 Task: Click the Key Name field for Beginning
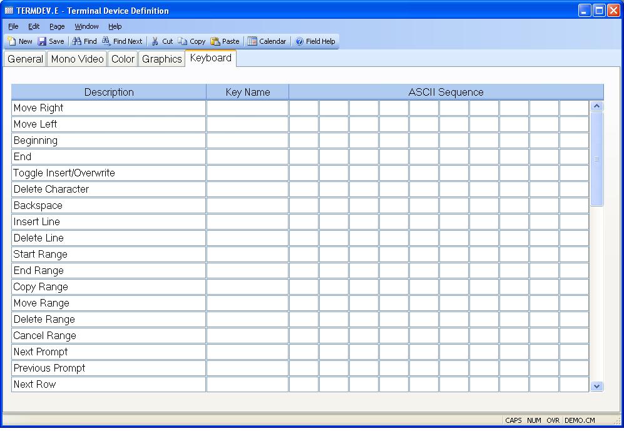[x=247, y=141]
